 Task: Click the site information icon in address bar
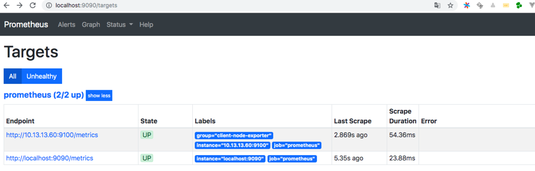[49, 6]
